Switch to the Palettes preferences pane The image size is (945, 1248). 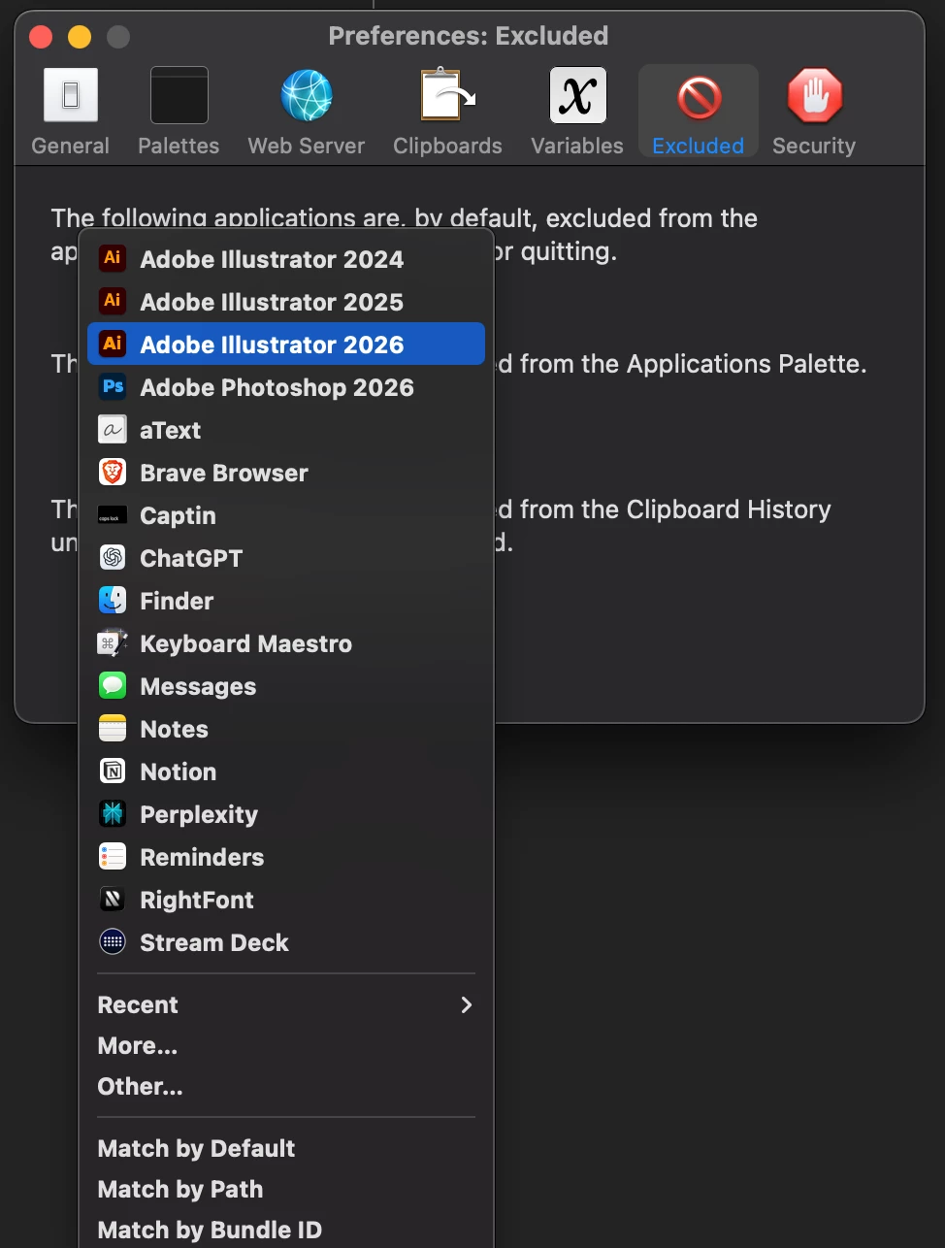pyautogui.click(x=179, y=113)
